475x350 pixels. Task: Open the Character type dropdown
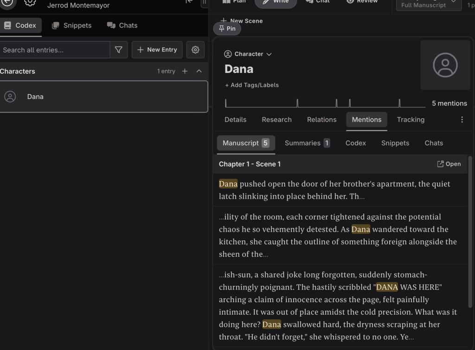(248, 54)
